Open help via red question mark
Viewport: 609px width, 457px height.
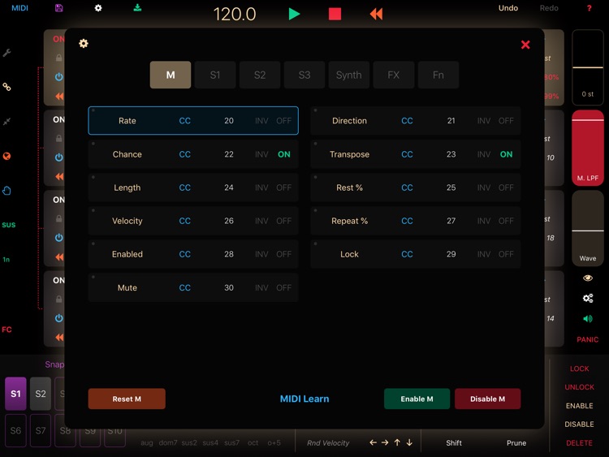[x=589, y=8]
